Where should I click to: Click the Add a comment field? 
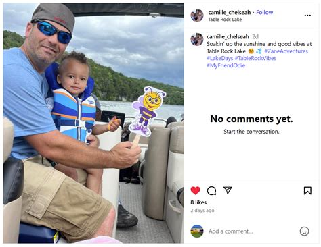coord(251,231)
